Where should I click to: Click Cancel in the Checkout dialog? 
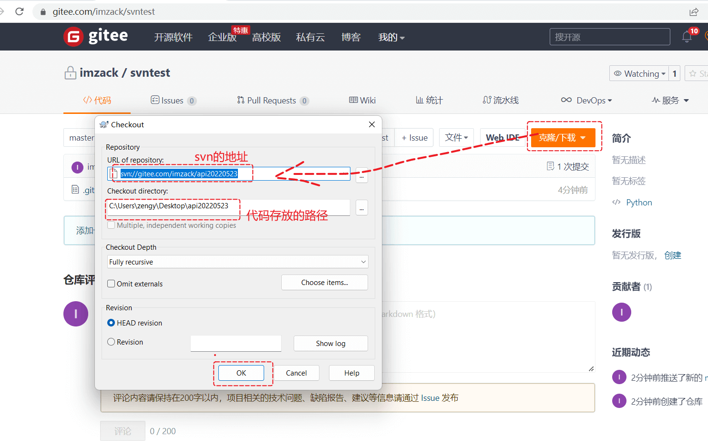(x=297, y=373)
